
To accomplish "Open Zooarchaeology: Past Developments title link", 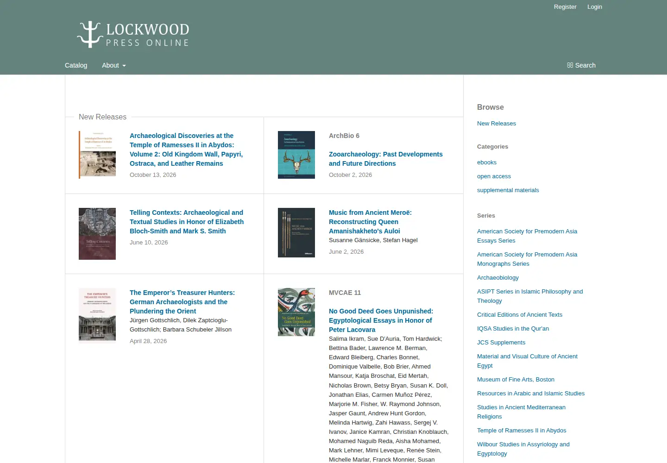I will pyautogui.click(x=386, y=159).
